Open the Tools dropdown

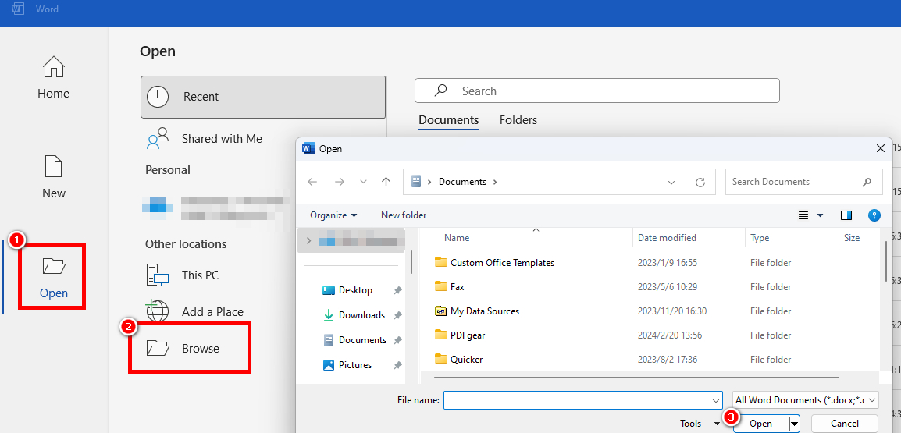(700, 424)
